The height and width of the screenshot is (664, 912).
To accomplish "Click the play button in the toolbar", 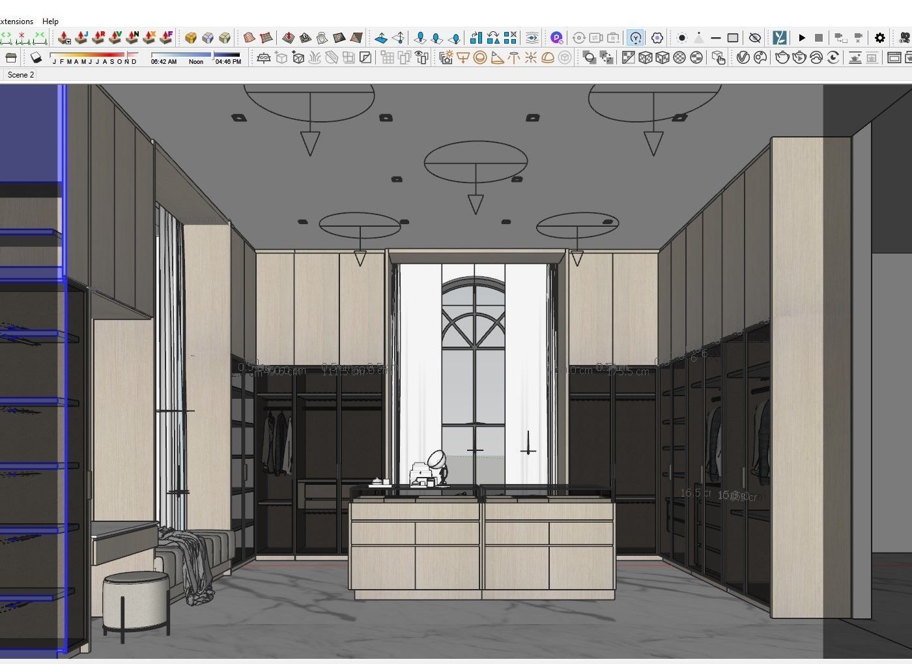I will [802, 38].
